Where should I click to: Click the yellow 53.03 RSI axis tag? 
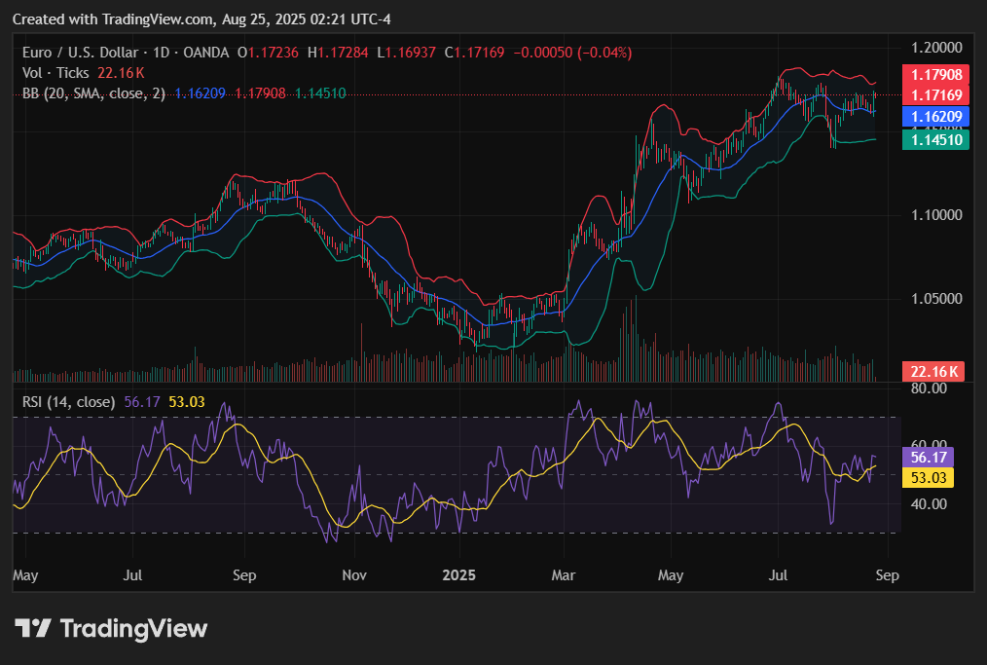tap(929, 478)
